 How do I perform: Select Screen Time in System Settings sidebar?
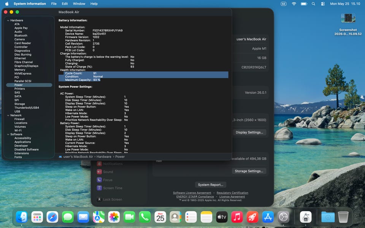[x=113, y=188]
